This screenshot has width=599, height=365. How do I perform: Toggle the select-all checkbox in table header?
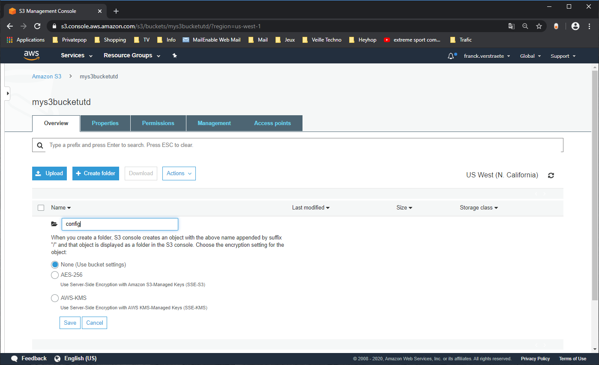41,208
